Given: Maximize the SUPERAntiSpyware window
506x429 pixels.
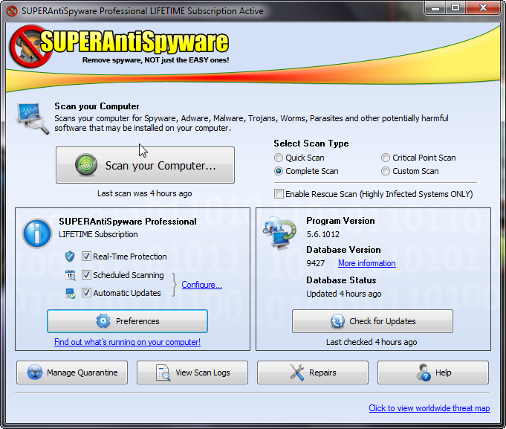Looking at the screenshot, I should [x=455, y=8].
